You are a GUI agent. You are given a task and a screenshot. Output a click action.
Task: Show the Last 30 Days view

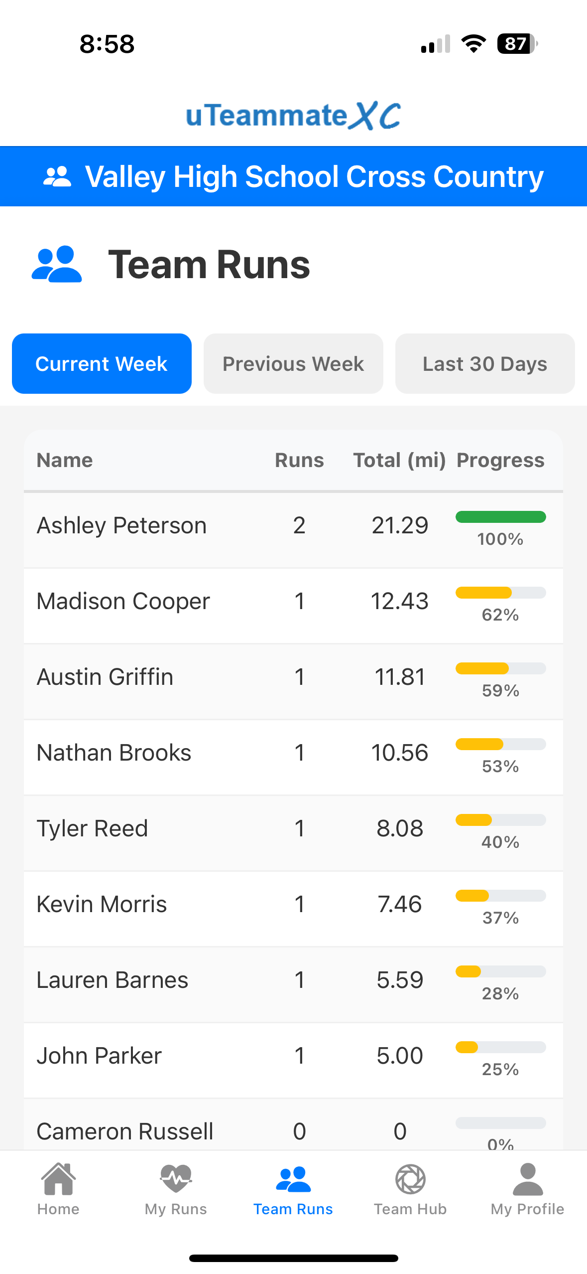click(x=484, y=364)
